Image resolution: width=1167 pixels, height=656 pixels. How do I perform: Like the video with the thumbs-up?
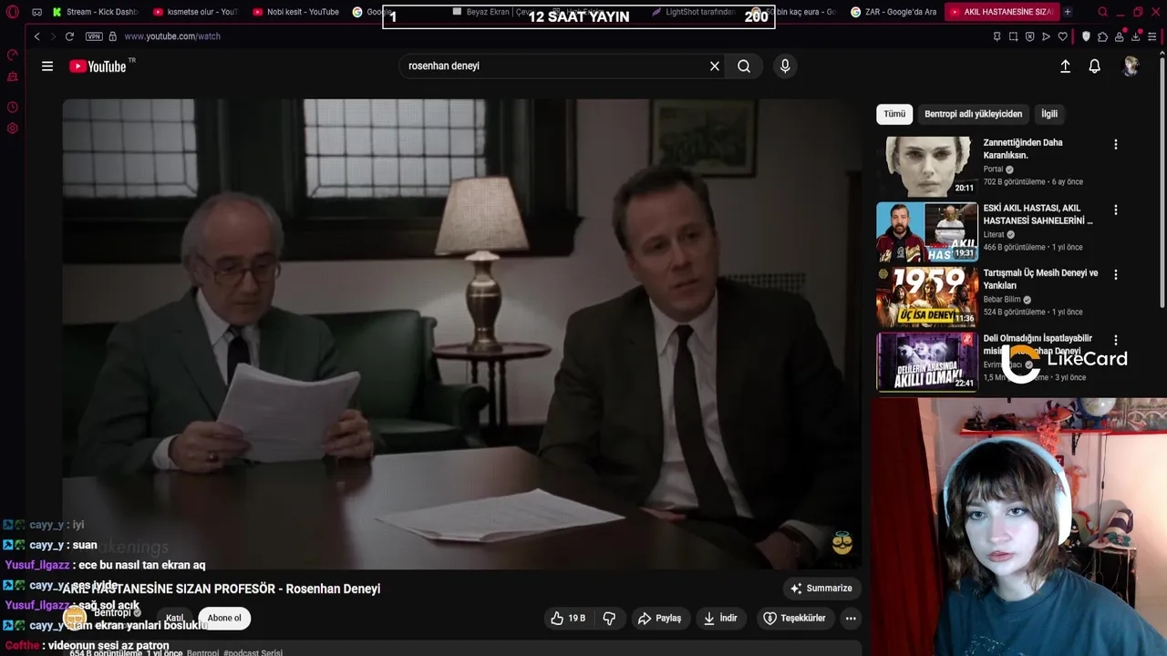point(568,618)
